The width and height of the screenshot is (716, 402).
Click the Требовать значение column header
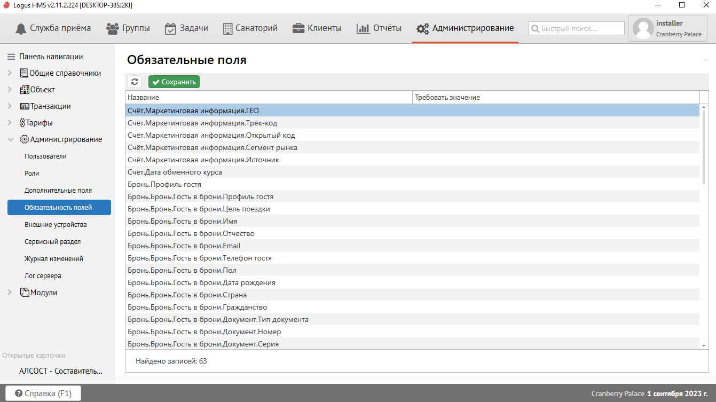tap(556, 97)
